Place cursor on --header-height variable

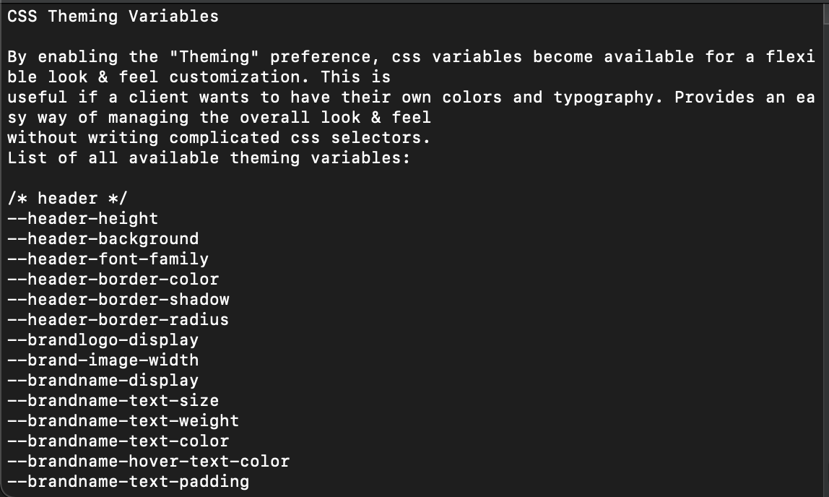click(82, 218)
